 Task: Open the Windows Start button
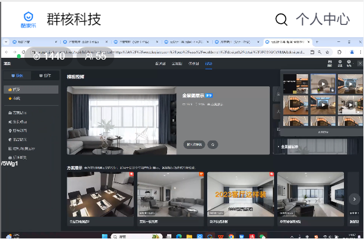pyautogui.click(x=105, y=237)
